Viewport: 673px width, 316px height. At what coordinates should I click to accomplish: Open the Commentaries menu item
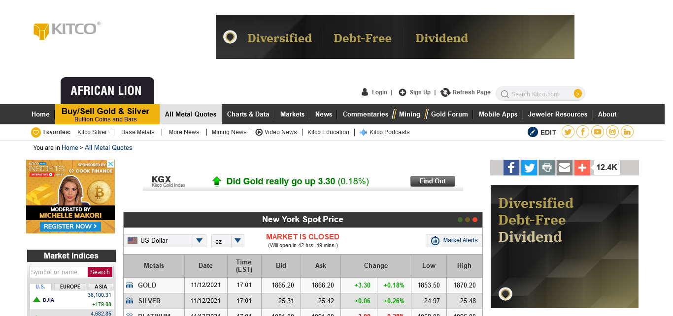point(365,114)
